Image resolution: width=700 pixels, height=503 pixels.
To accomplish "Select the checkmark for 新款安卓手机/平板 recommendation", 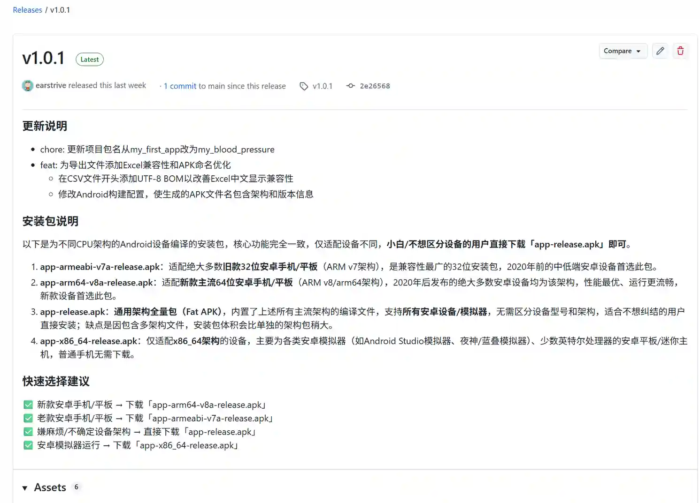I will pyautogui.click(x=28, y=404).
